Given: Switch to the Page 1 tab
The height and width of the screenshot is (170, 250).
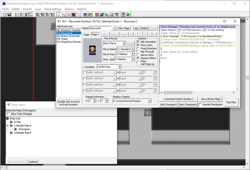Looking at the screenshot, I should 95,34.
